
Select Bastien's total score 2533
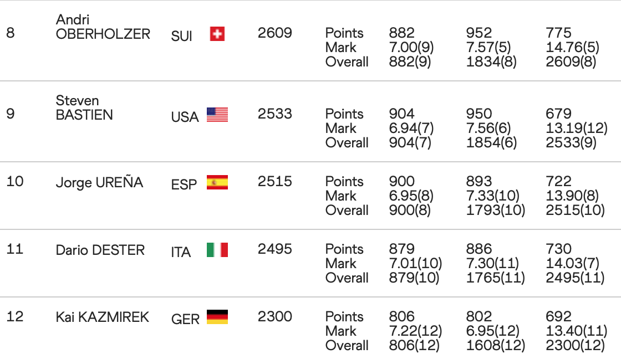click(274, 114)
